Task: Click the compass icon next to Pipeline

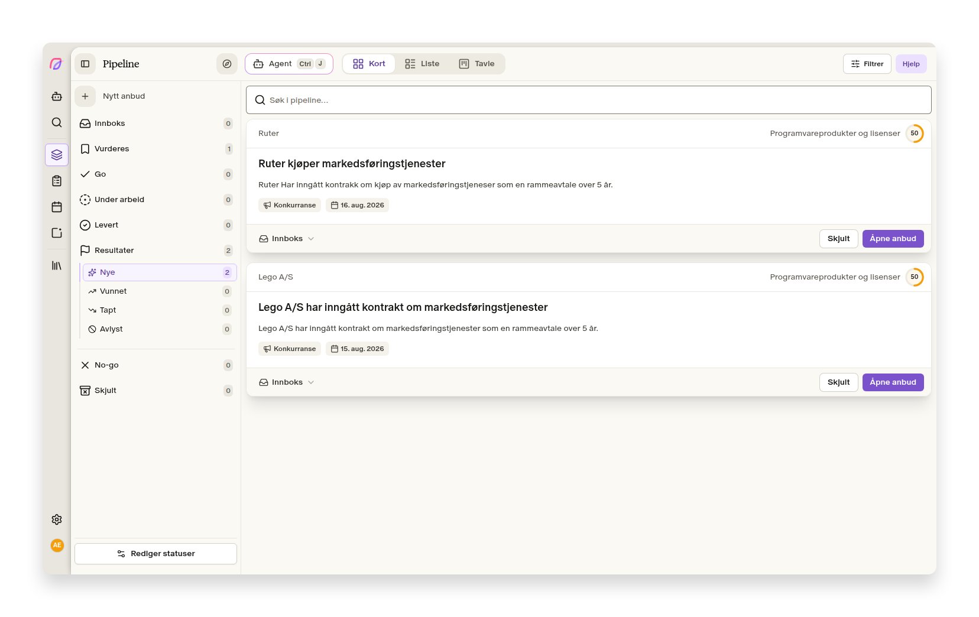Action: pyautogui.click(x=227, y=64)
